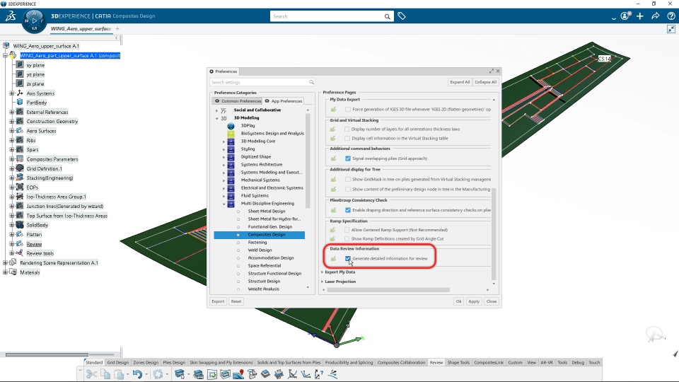Click the Paste clipboard icon
Screen dimensions: 679x382
pos(119,374)
